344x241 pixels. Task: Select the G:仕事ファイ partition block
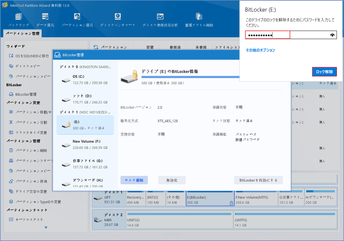pyautogui.click(x=291, y=199)
